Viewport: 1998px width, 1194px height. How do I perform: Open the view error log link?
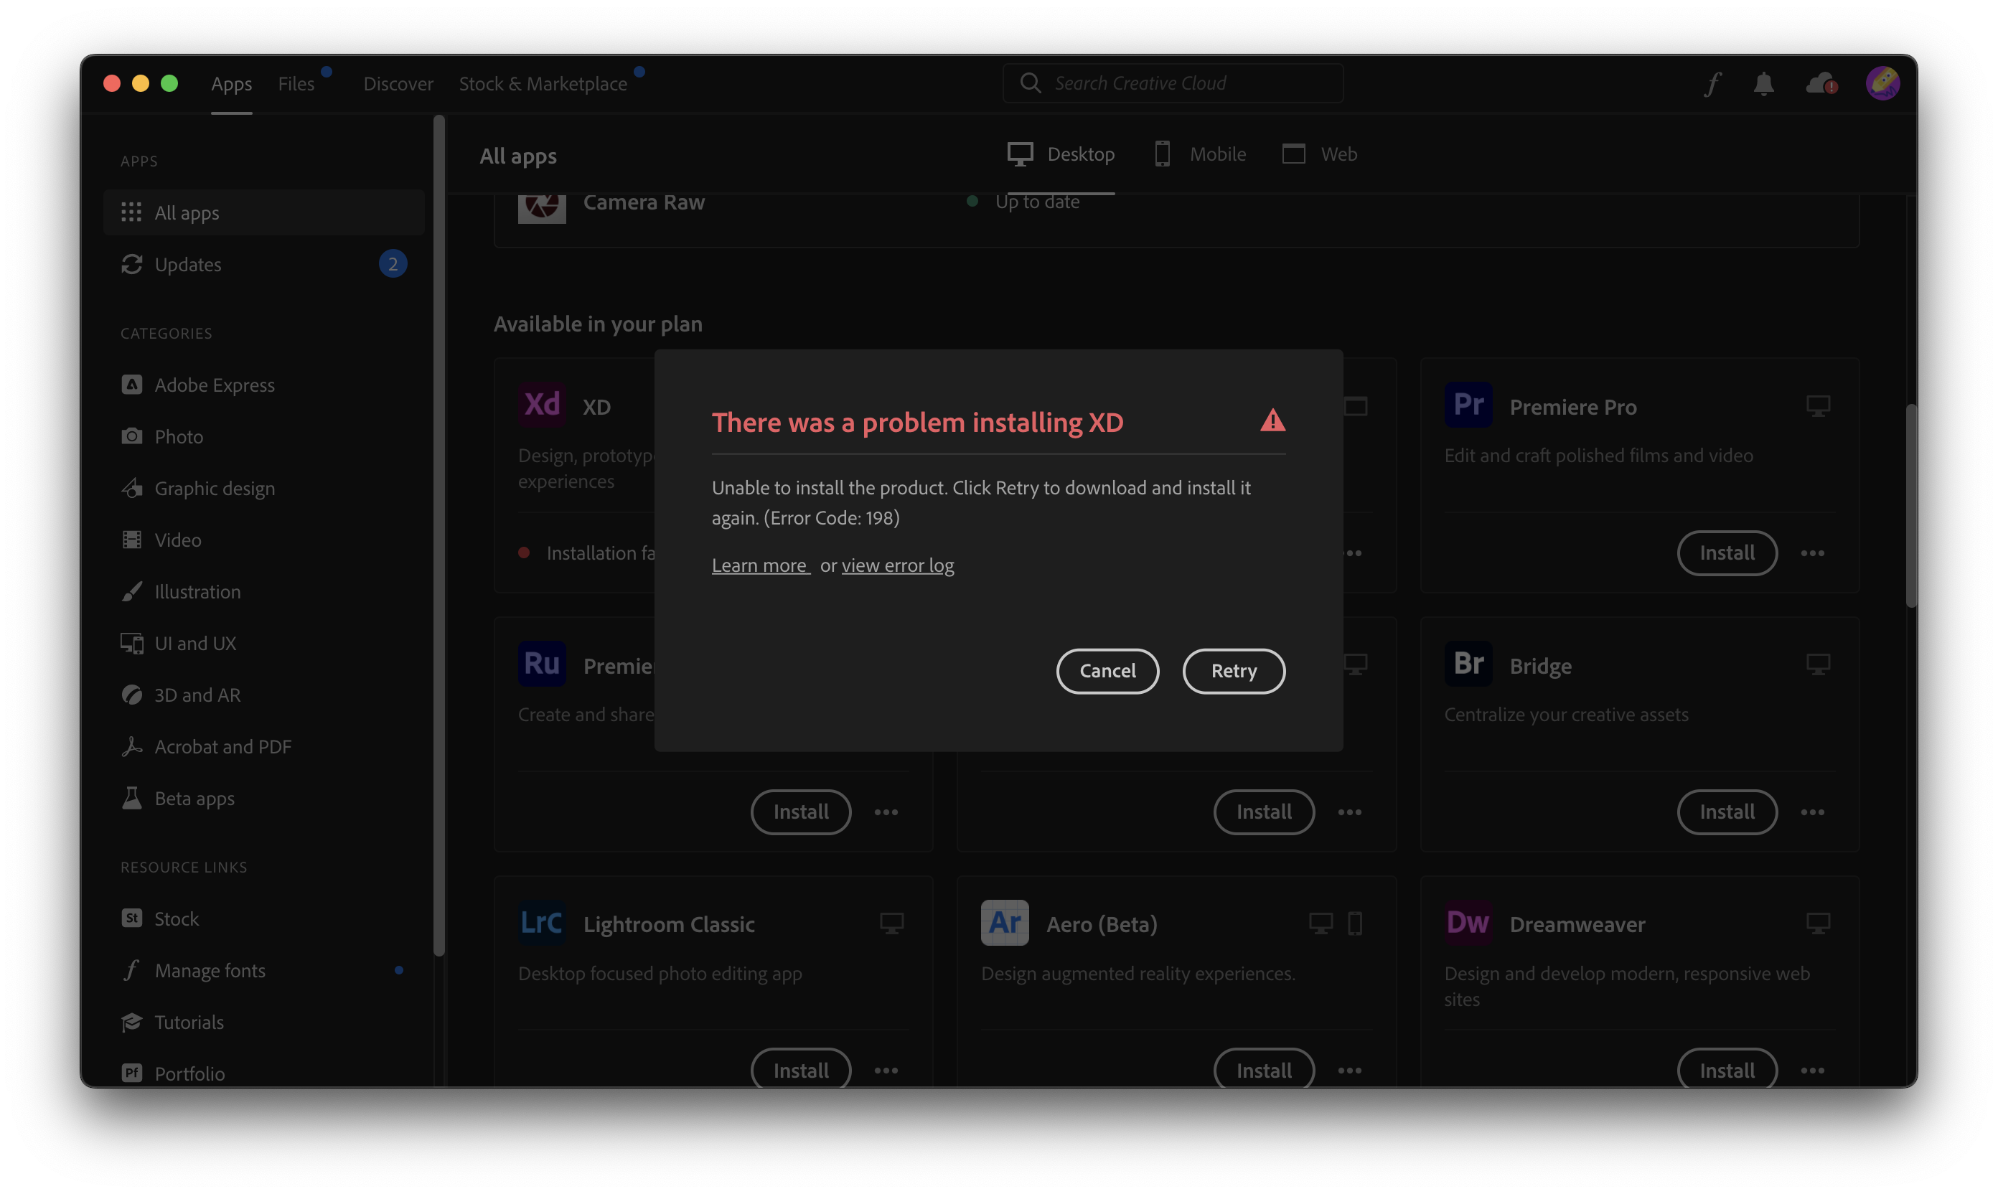897,565
